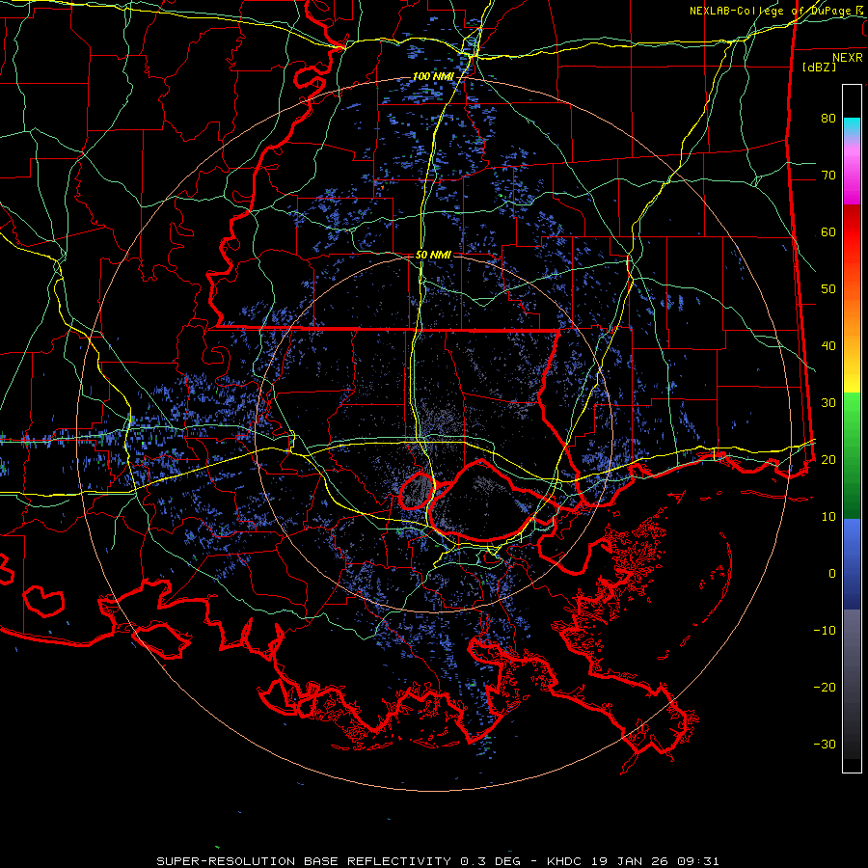Click the [dBZ] units label
This screenshot has height=868, width=868.
[x=819, y=67]
